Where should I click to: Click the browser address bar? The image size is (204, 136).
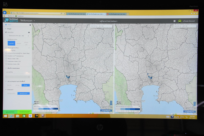pyautogui.click(x=36, y=13)
